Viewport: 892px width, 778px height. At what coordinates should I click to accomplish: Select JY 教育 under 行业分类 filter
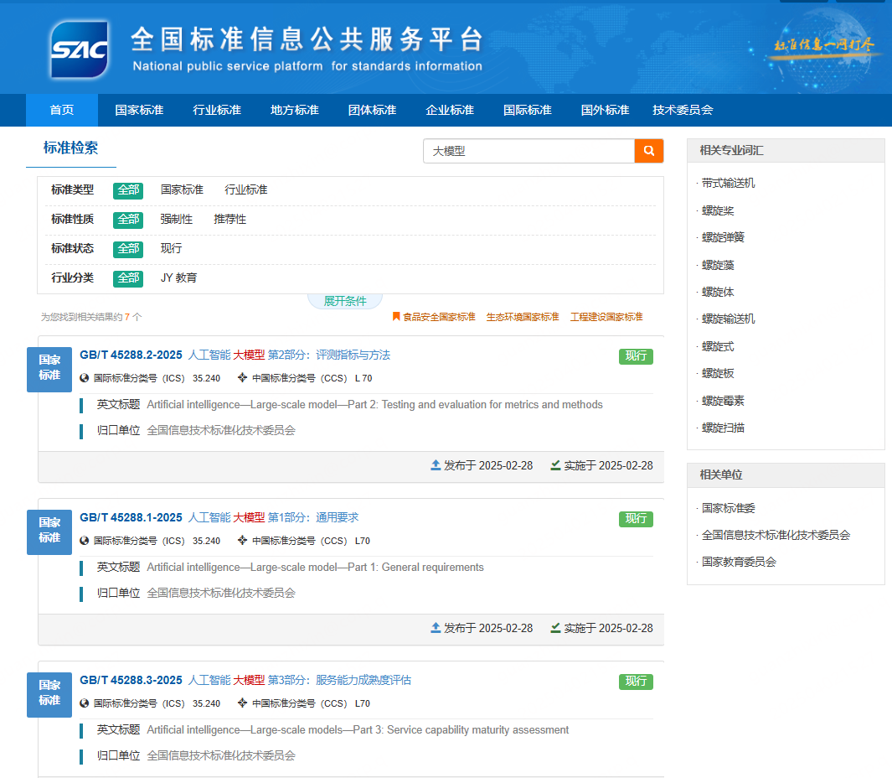[x=178, y=278]
